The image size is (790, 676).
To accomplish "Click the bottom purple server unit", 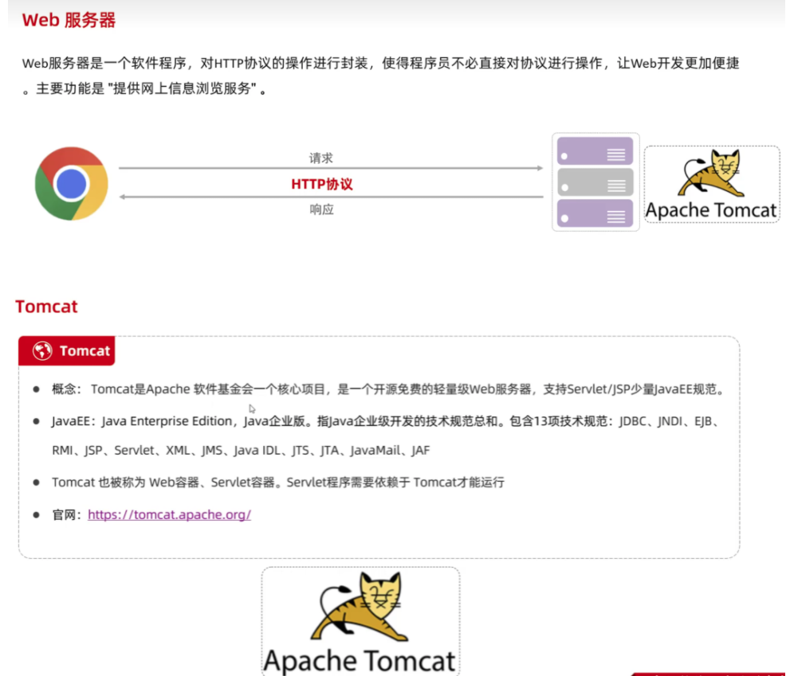I will click(595, 213).
